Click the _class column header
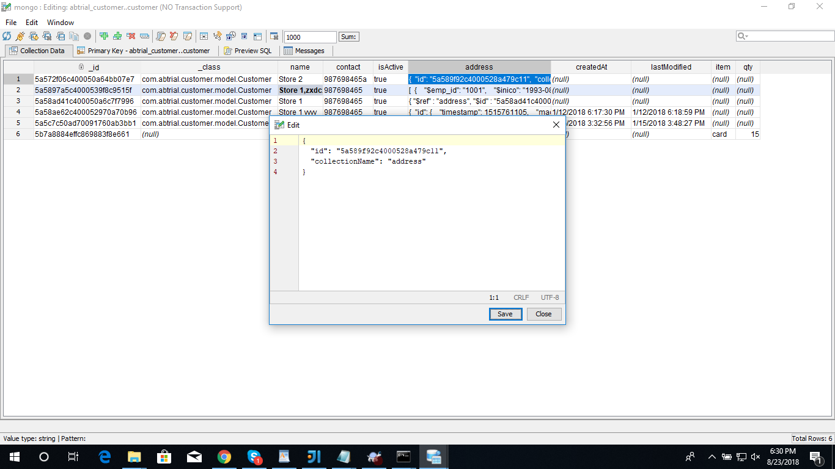The height and width of the screenshot is (469, 835). tap(209, 67)
